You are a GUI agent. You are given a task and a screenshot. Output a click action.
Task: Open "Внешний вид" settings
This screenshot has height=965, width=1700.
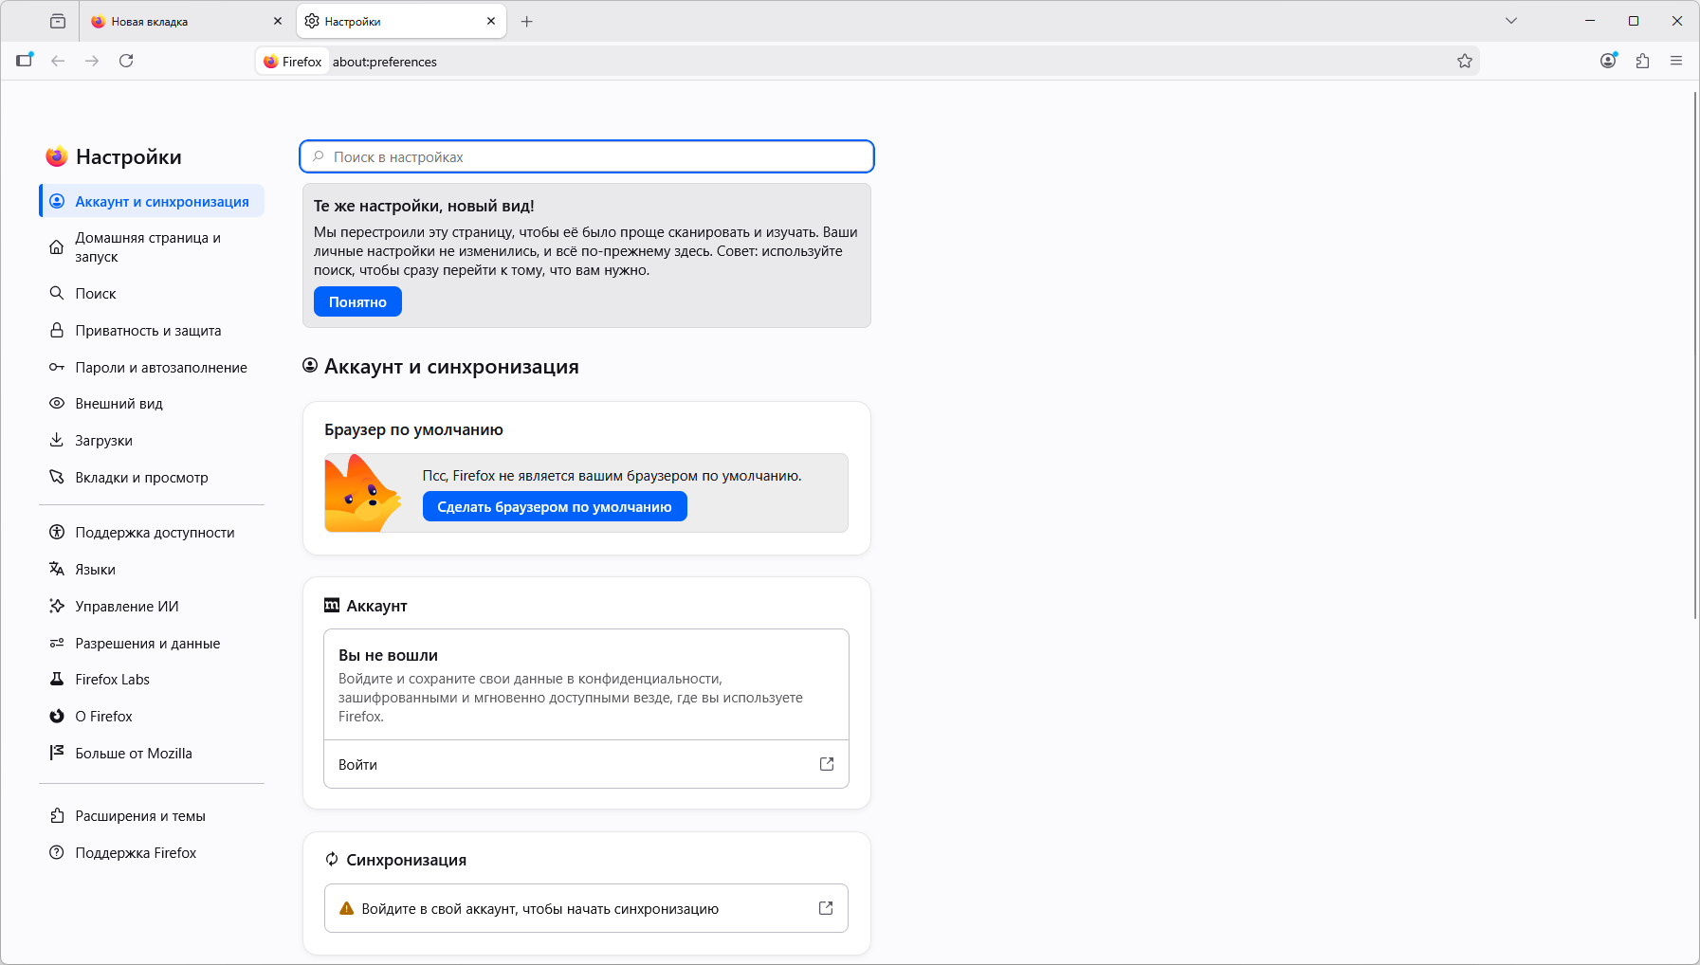(152, 404)
